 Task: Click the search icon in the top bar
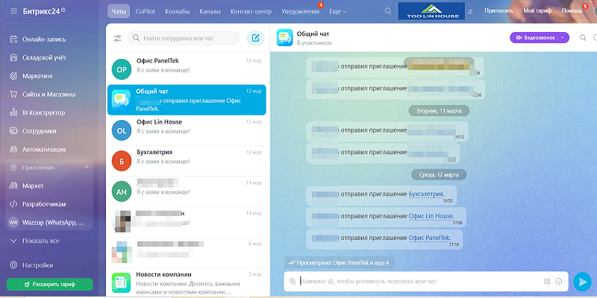pos(387,11)
